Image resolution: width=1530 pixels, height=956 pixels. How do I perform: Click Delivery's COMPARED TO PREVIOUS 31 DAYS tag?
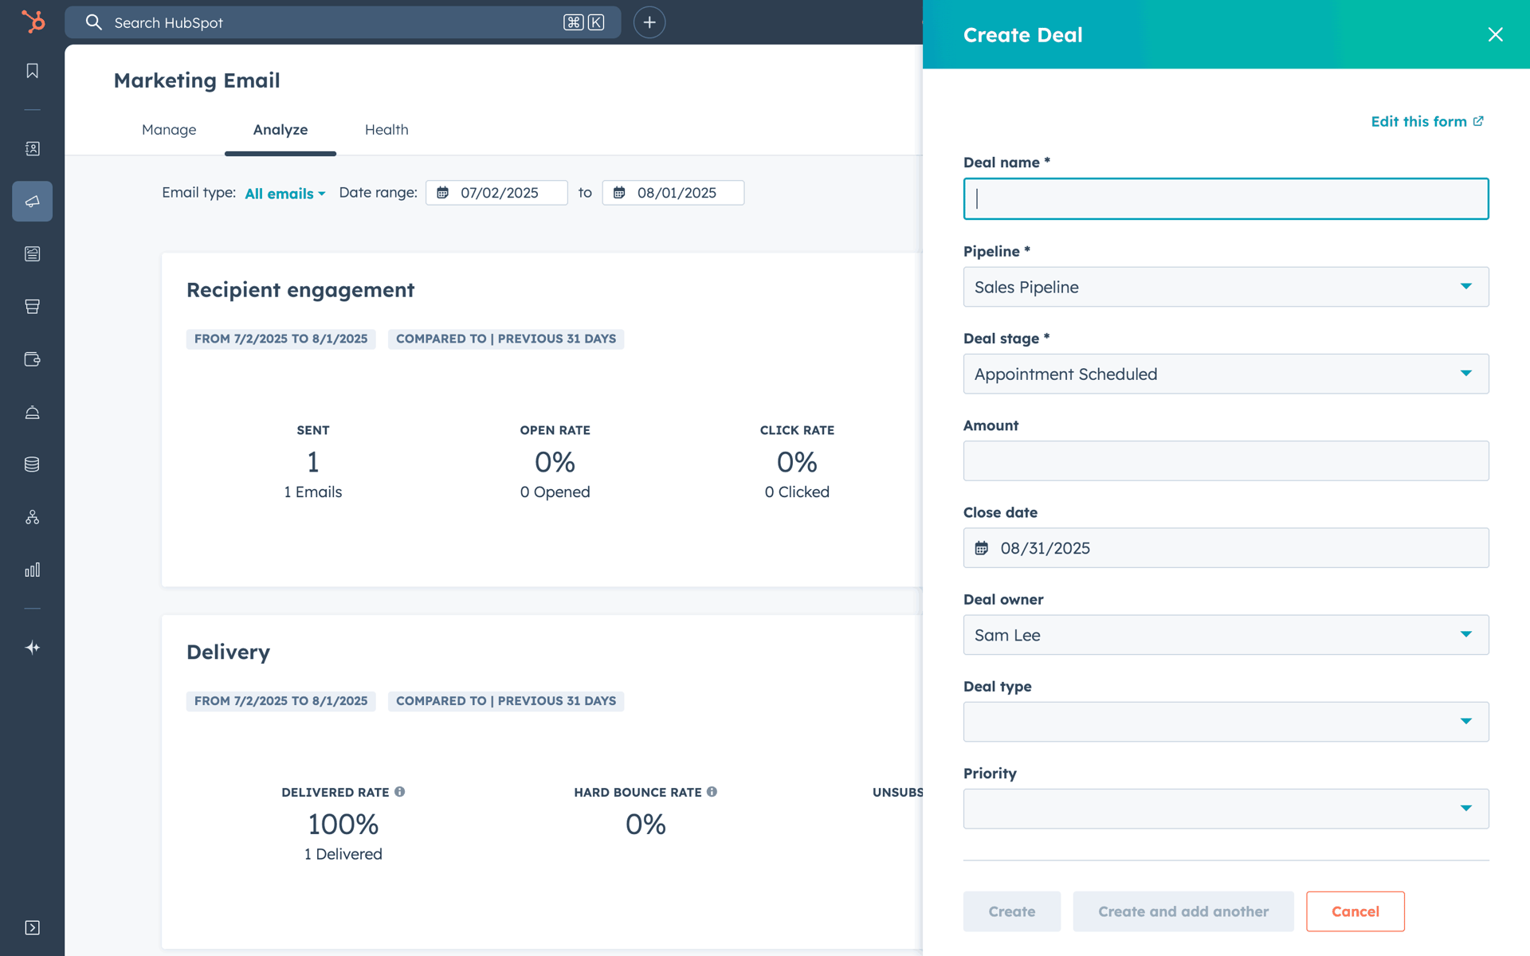[x=506, y=701]
